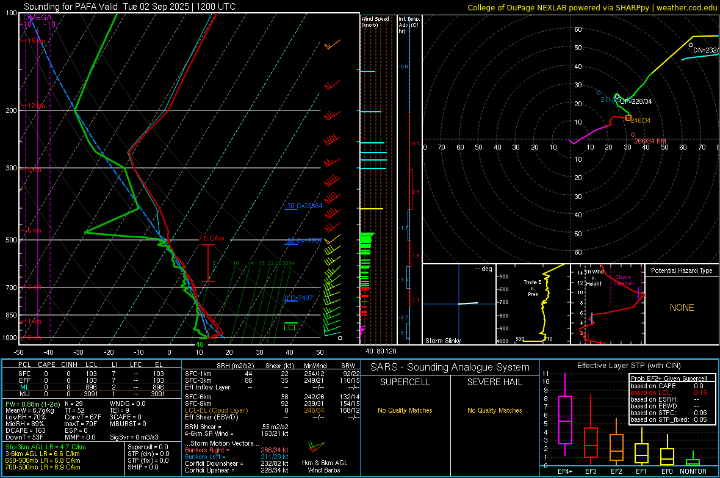Viewport: 720px width, 478px height.
Task: Click 'No Quality Matches' under SEVERE HAIL
Action: pyautogui.click(x=494, y=410)
